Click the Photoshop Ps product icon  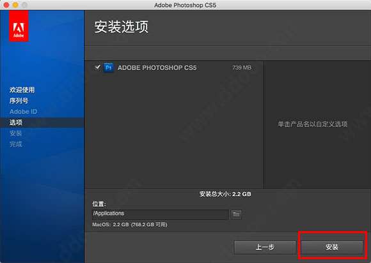coord(109,68)
